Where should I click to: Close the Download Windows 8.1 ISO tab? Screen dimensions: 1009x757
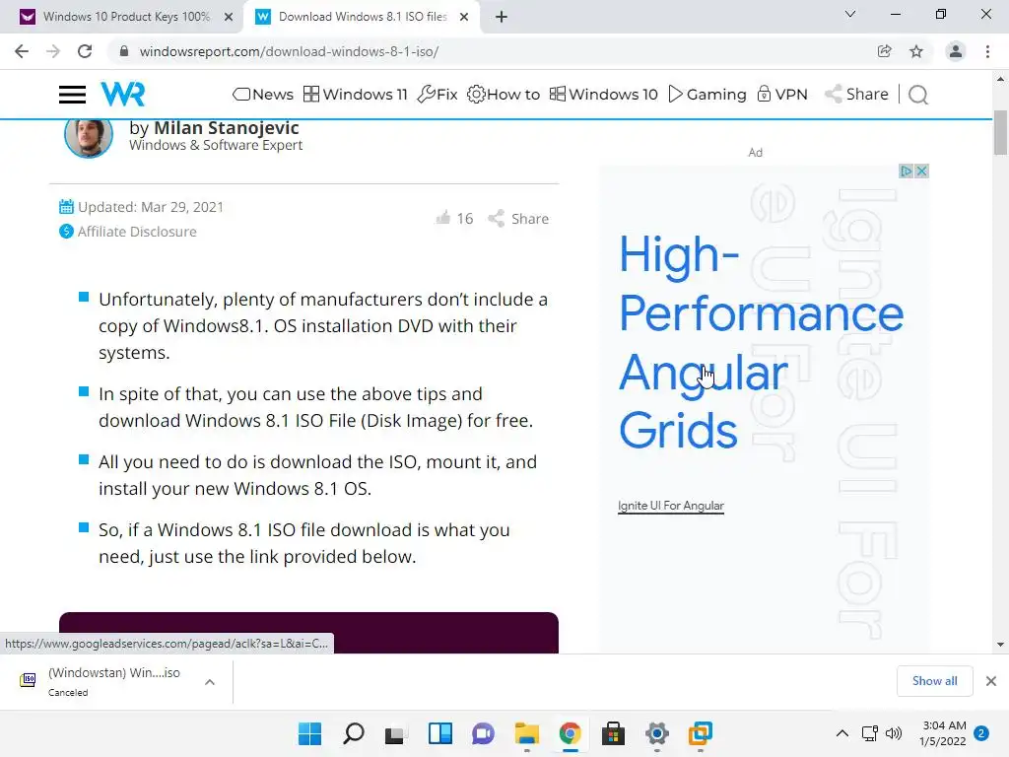coord(464,17)
